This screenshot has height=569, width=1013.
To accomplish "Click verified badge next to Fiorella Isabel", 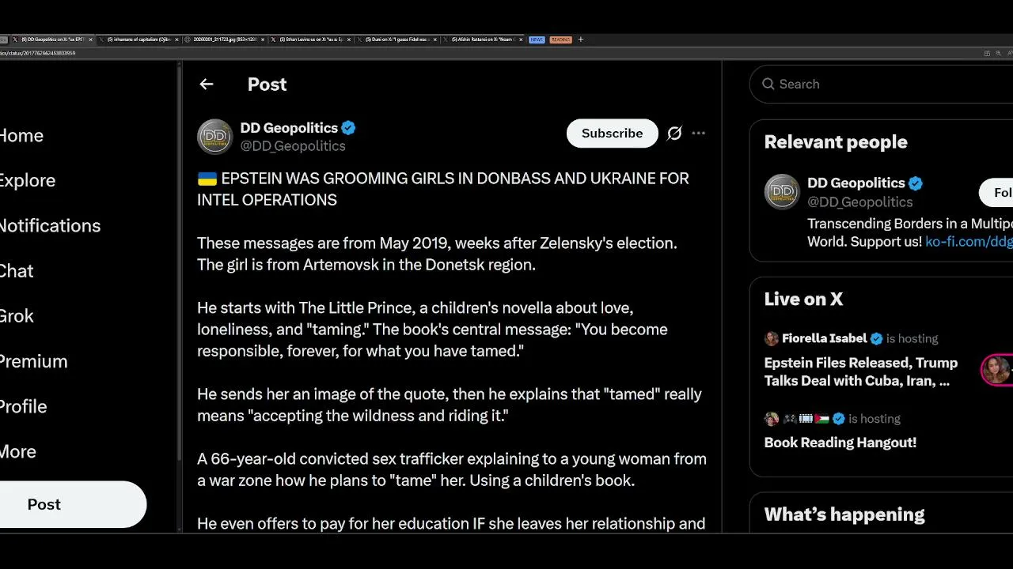I will [x=876, y=338].
